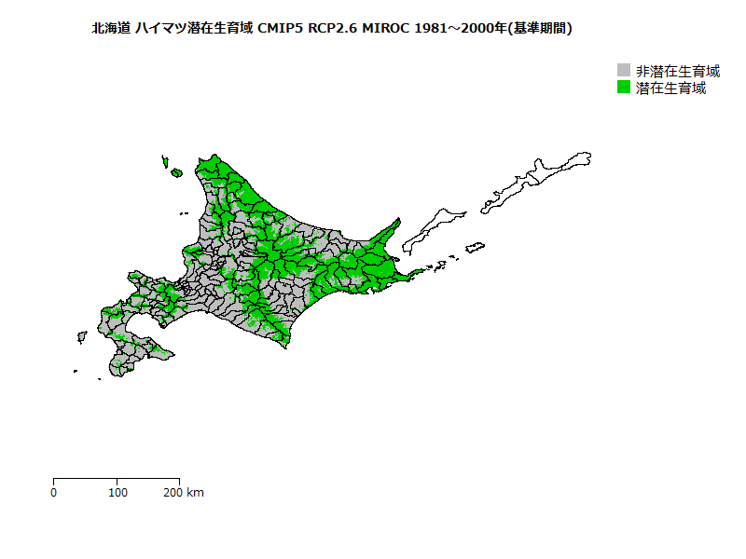Select the 非潜在生育域 legend label

[x=677, y=71]
